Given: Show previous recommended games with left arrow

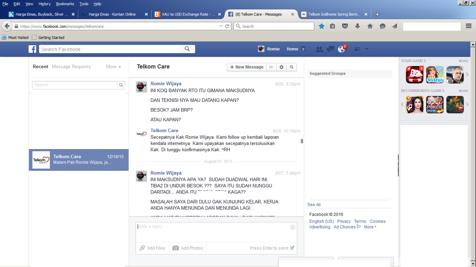Looking at the screenshot, I should [402, 105].
